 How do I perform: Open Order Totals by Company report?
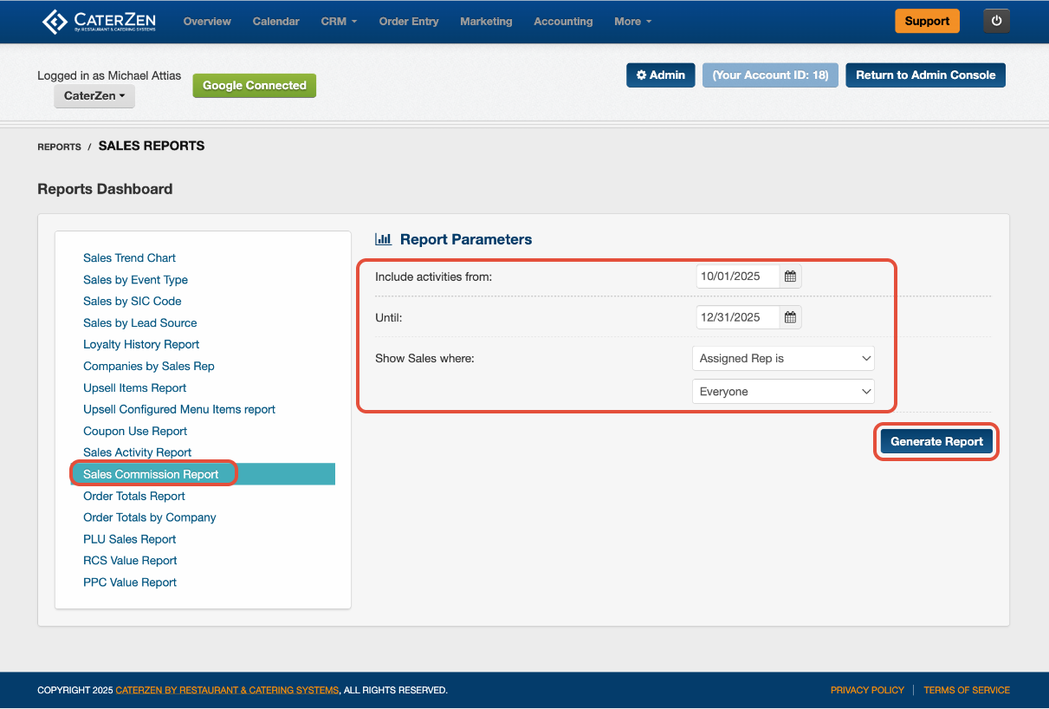pos(150,517)
